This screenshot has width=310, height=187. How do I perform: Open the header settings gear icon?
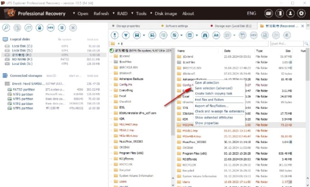(301, 14)
